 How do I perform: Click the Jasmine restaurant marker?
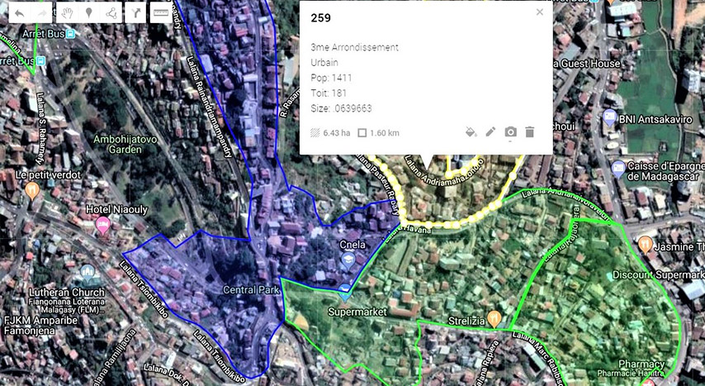click(x=645, y=245)
